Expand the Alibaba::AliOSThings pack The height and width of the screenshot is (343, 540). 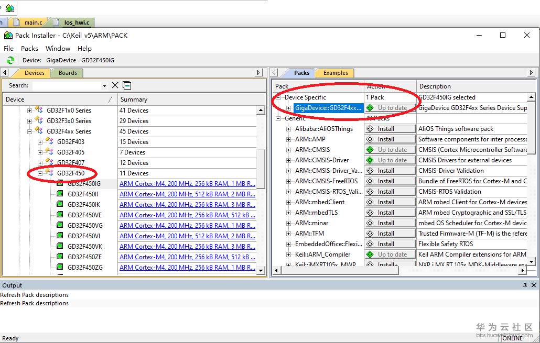288,129
